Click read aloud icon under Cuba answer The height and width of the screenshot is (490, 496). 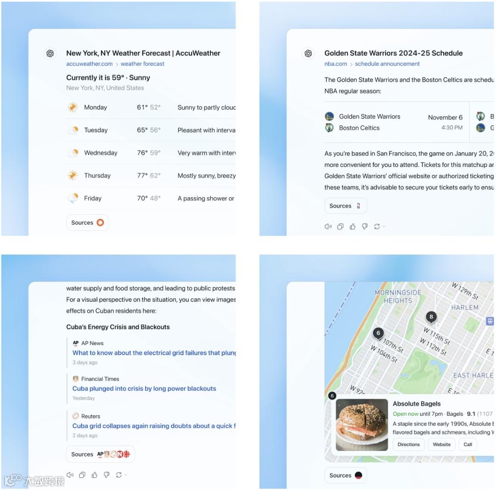tap(70, 475)
